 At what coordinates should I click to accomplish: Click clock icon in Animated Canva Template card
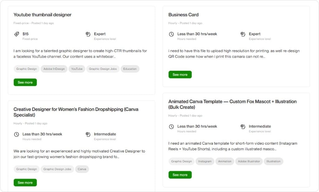(171, 127)
